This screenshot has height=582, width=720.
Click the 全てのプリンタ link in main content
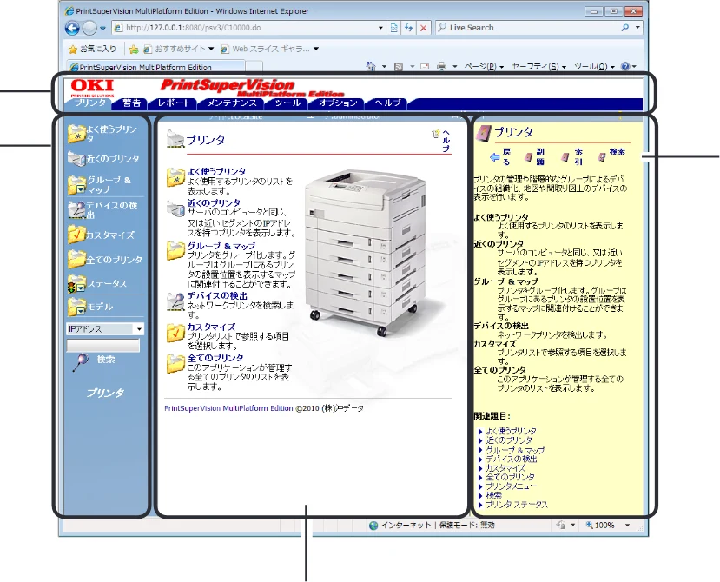click(x=215, y=358)
